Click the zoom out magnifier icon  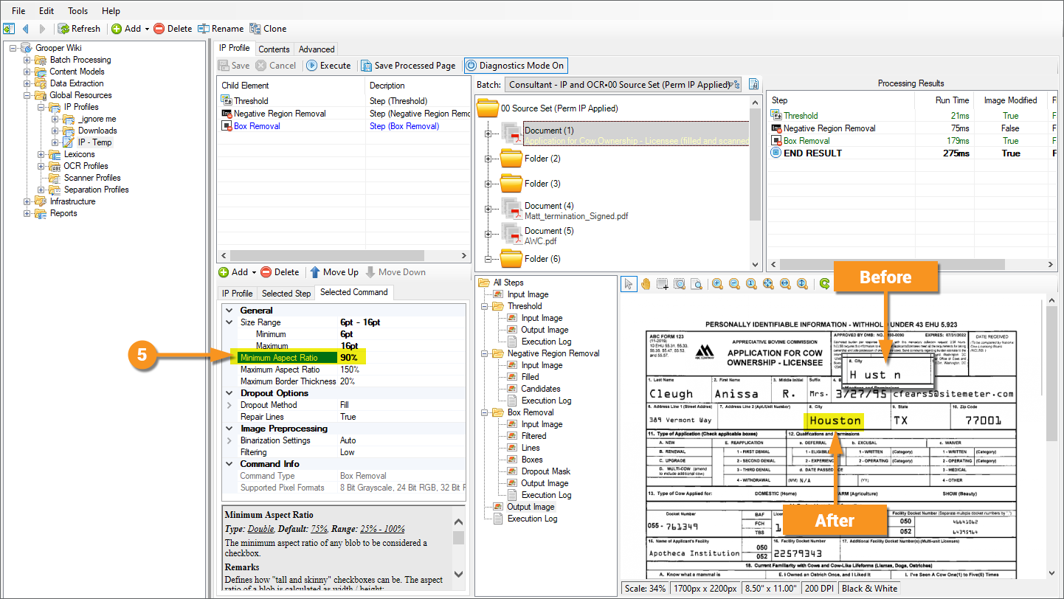coord(734,284)
